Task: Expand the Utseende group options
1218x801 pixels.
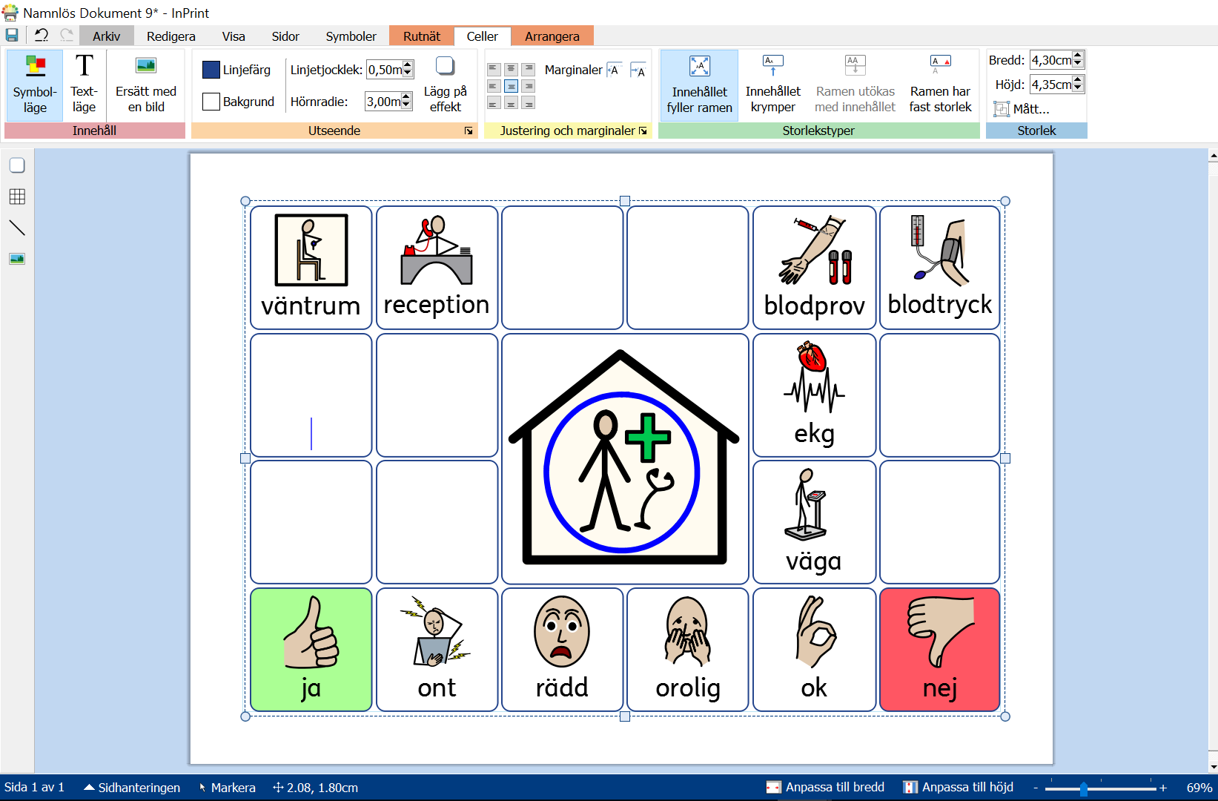Action: point(469,131)
